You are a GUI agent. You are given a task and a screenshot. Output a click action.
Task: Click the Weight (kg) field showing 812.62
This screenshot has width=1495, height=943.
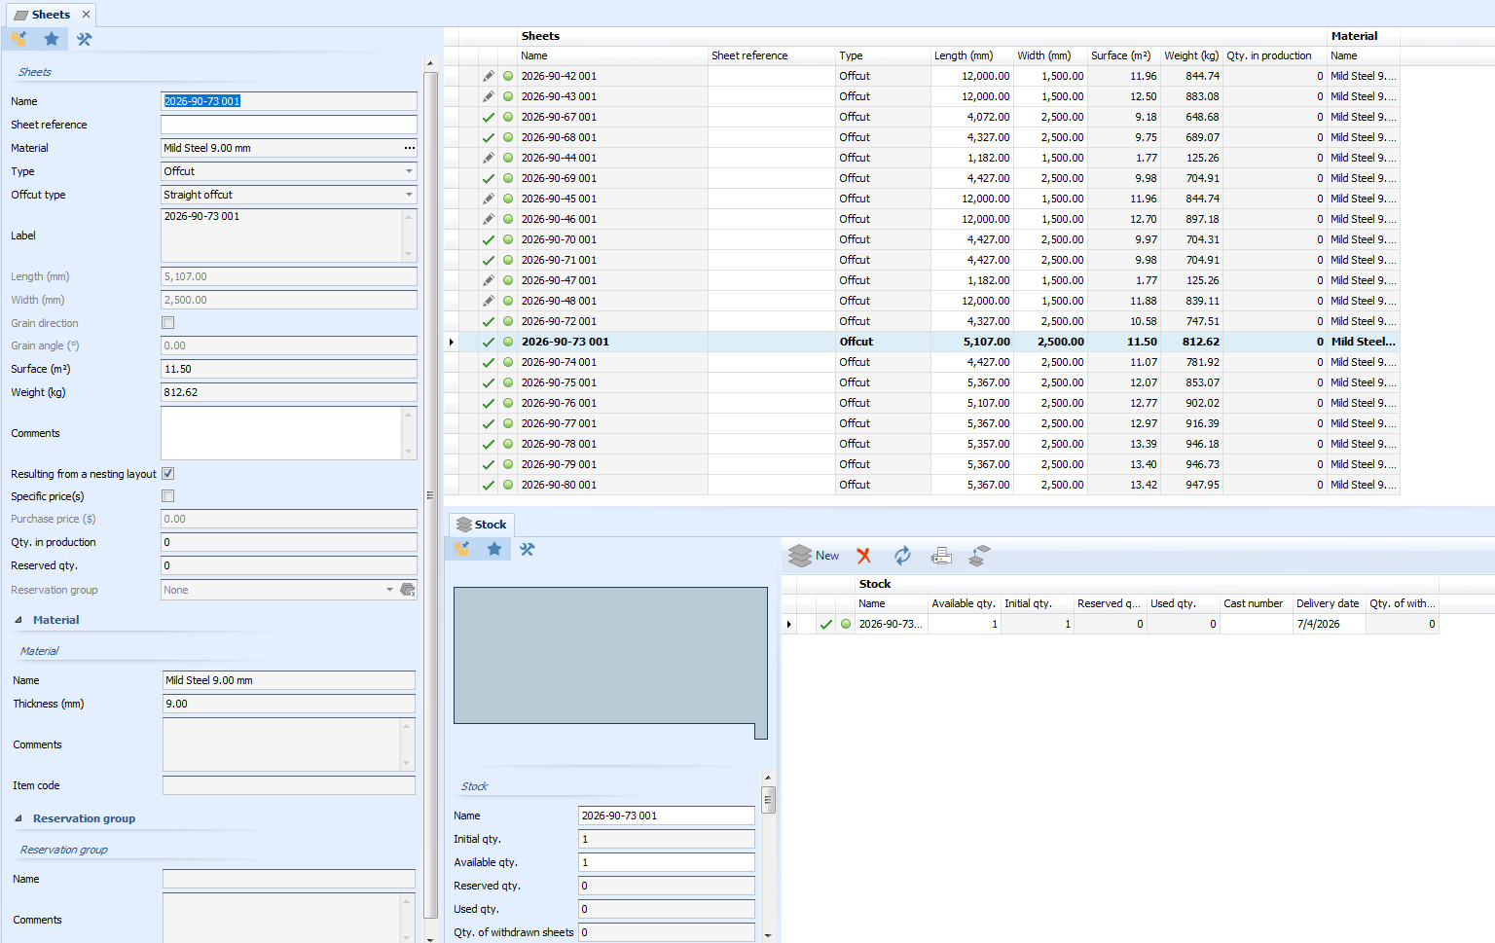click(x=289, y=392)
